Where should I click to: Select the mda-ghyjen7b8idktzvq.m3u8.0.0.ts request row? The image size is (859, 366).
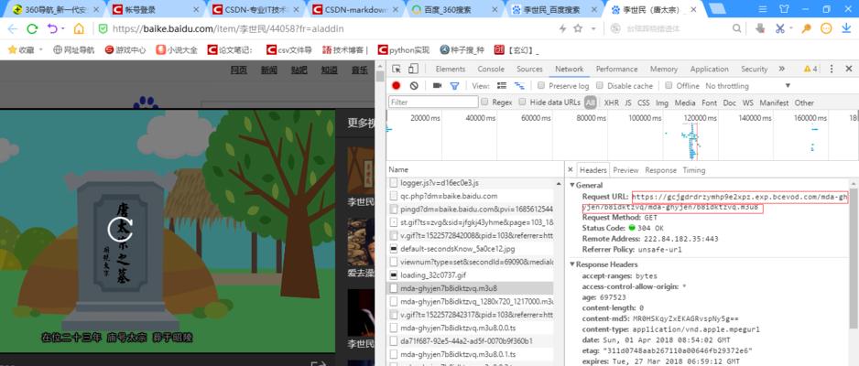pyautogui.click(x=470, y=328)
